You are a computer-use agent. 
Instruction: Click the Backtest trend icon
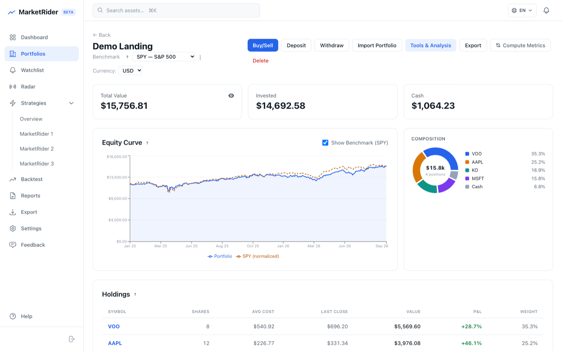(13, 179)
